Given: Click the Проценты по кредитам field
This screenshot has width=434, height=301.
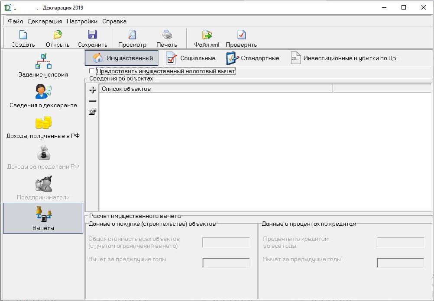Looking at the screenshot, I should click(x=400, y=243).
